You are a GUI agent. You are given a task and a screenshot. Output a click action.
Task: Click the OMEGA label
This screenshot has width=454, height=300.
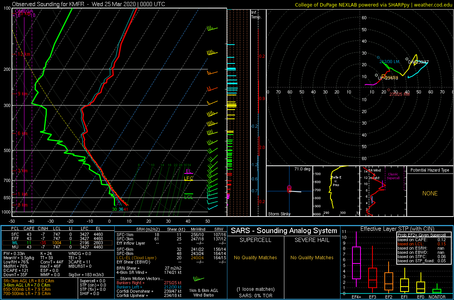24,11
